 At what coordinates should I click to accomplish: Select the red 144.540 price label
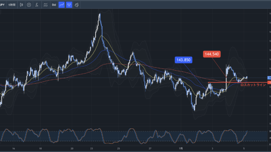coord(212,54)
